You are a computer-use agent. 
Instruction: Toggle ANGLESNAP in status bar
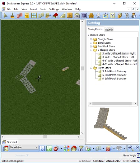tap(114, 161)
